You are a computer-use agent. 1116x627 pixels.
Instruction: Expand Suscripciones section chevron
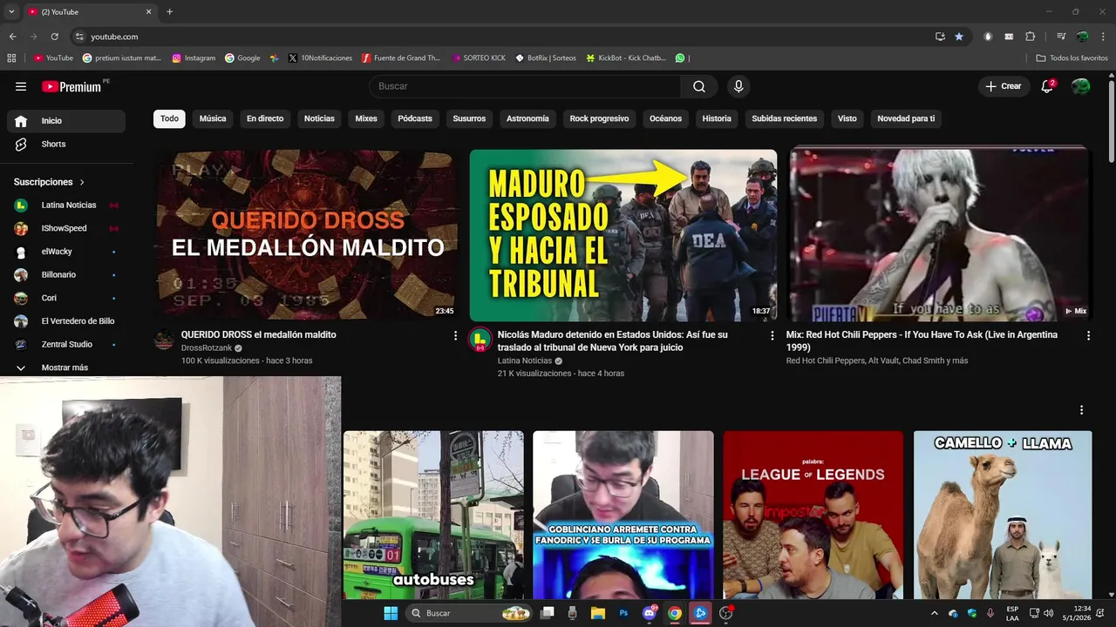coord(82,182)
